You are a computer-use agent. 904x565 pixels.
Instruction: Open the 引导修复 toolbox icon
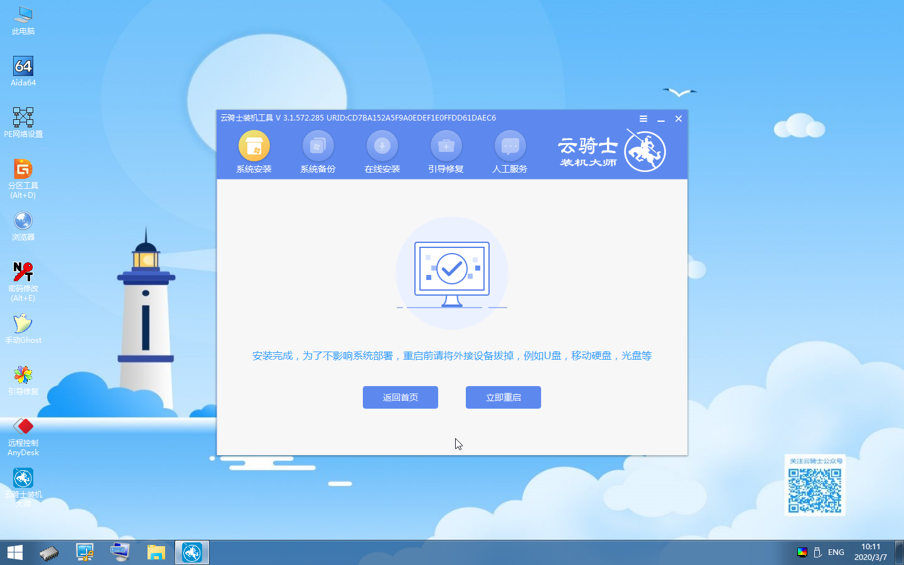(446, 146)
